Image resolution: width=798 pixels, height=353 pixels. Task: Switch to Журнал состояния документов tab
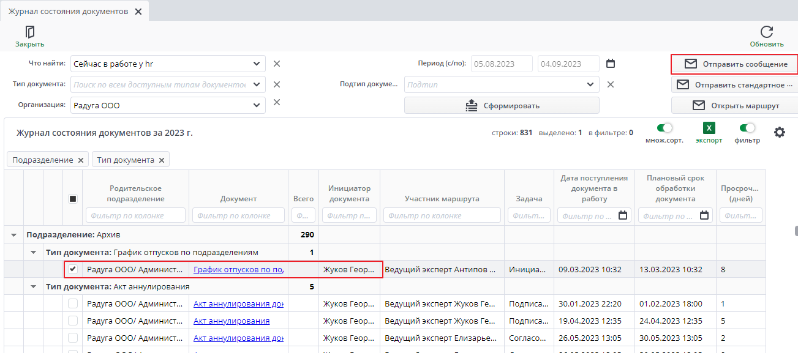click(x=68, y=12)
